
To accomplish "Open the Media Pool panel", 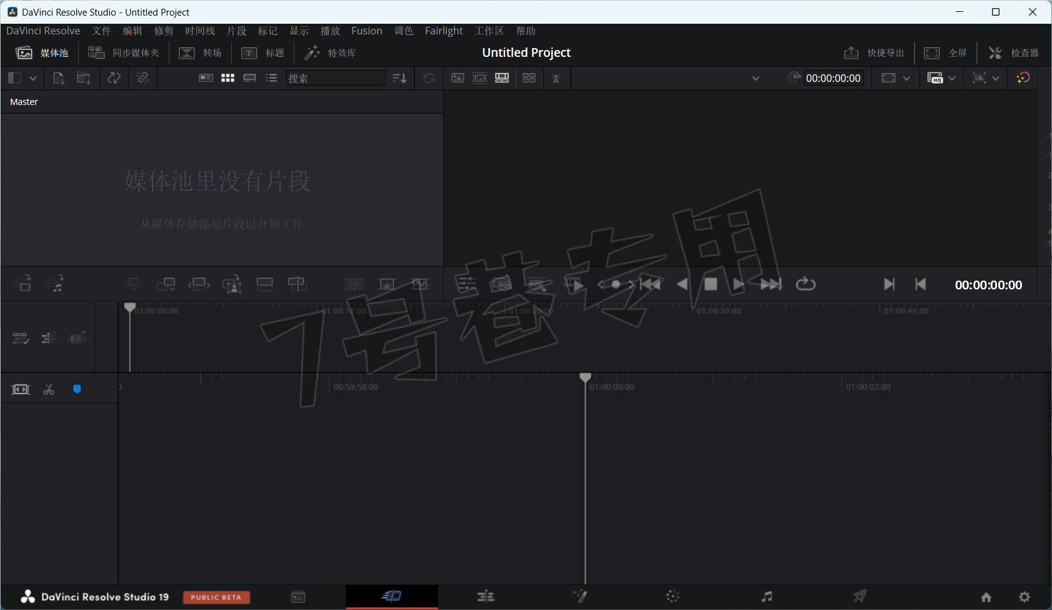I will point(42,53).
